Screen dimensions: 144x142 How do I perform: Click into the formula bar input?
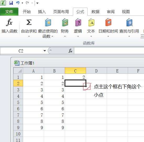109,51
